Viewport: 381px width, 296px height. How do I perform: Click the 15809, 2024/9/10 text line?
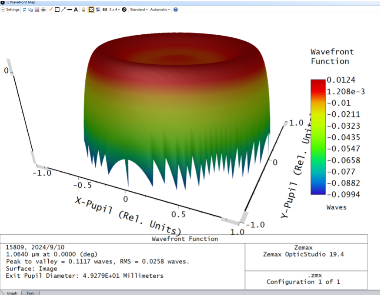click(x=35, y=247)
